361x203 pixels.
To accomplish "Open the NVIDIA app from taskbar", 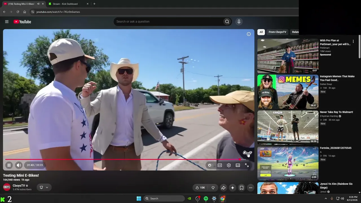I will tap(190, 198).
